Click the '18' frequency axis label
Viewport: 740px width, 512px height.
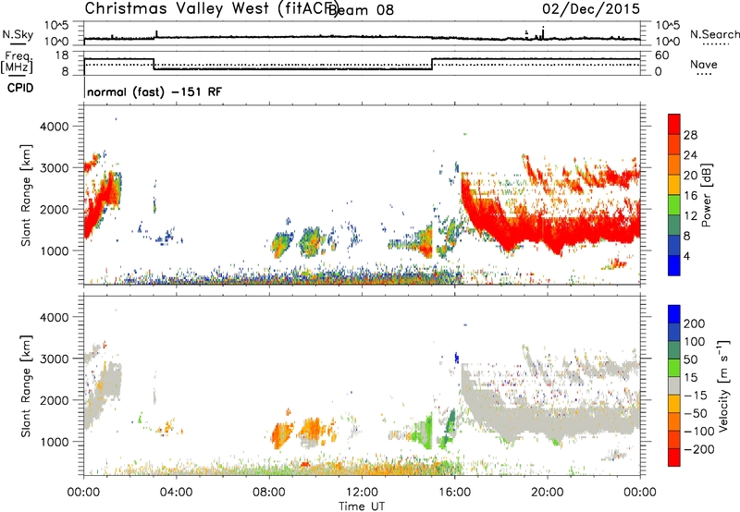62,55
